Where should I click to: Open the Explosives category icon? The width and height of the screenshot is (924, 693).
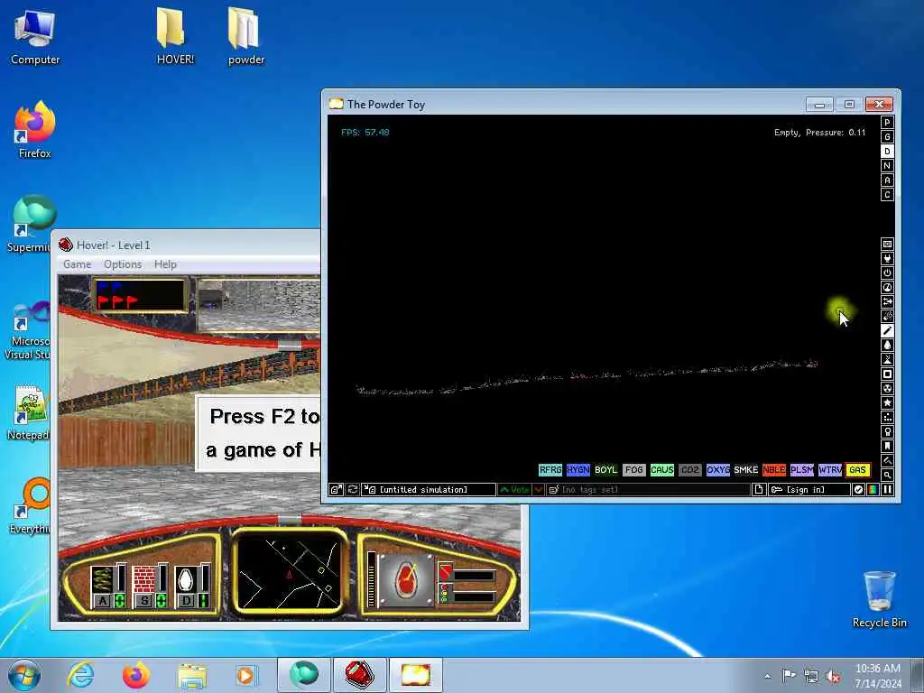[x=887, y=316]
